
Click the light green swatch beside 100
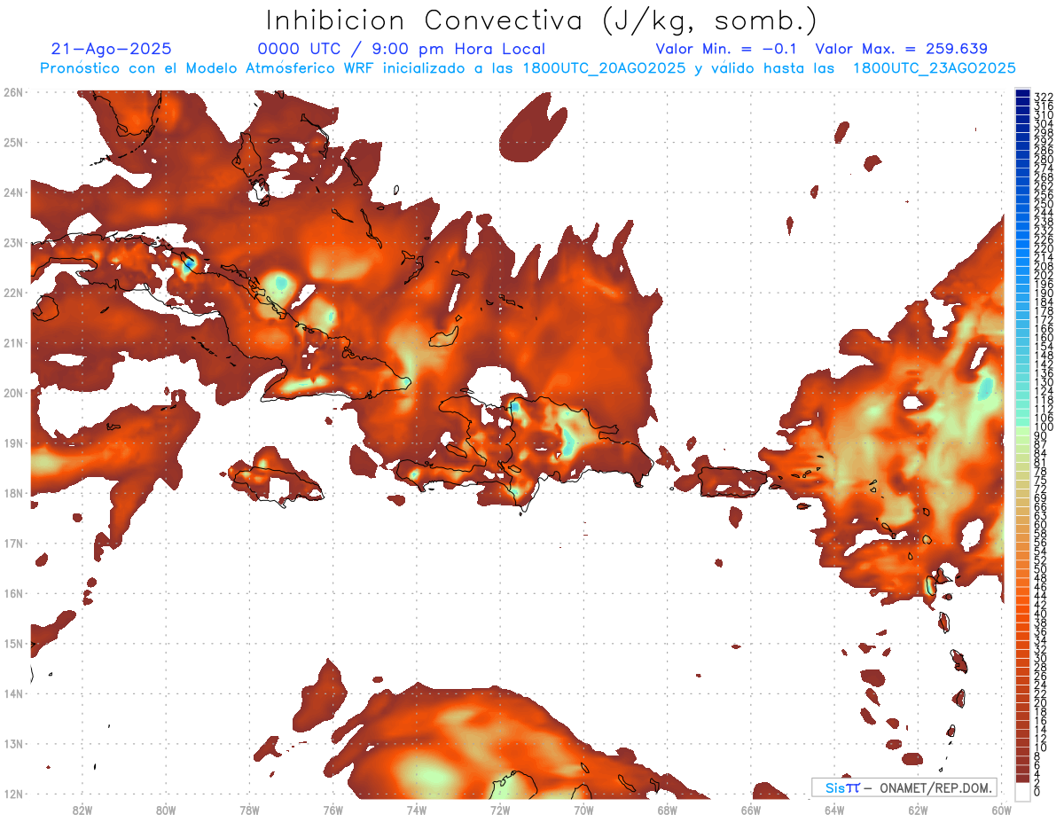tap(1022, 429)
